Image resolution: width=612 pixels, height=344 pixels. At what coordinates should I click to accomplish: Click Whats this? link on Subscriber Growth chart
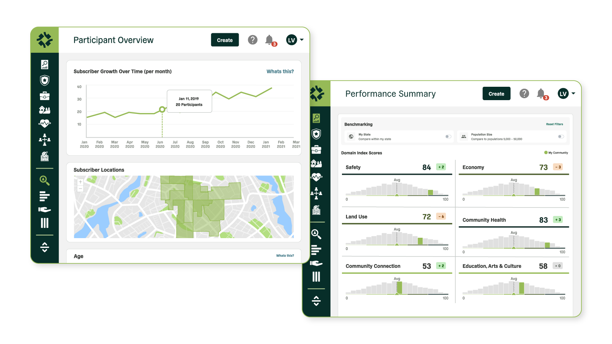point(280,71)
